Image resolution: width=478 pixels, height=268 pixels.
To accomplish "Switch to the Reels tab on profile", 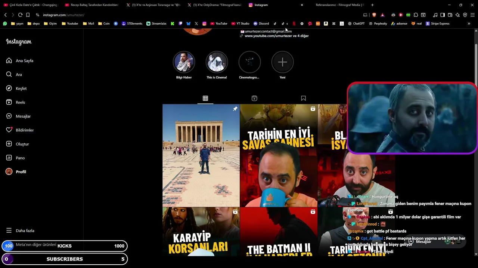I will click(x=254, y=98).
